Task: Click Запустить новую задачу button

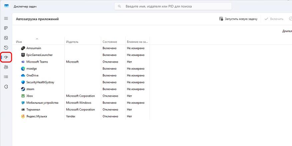Action: (238, 19)
